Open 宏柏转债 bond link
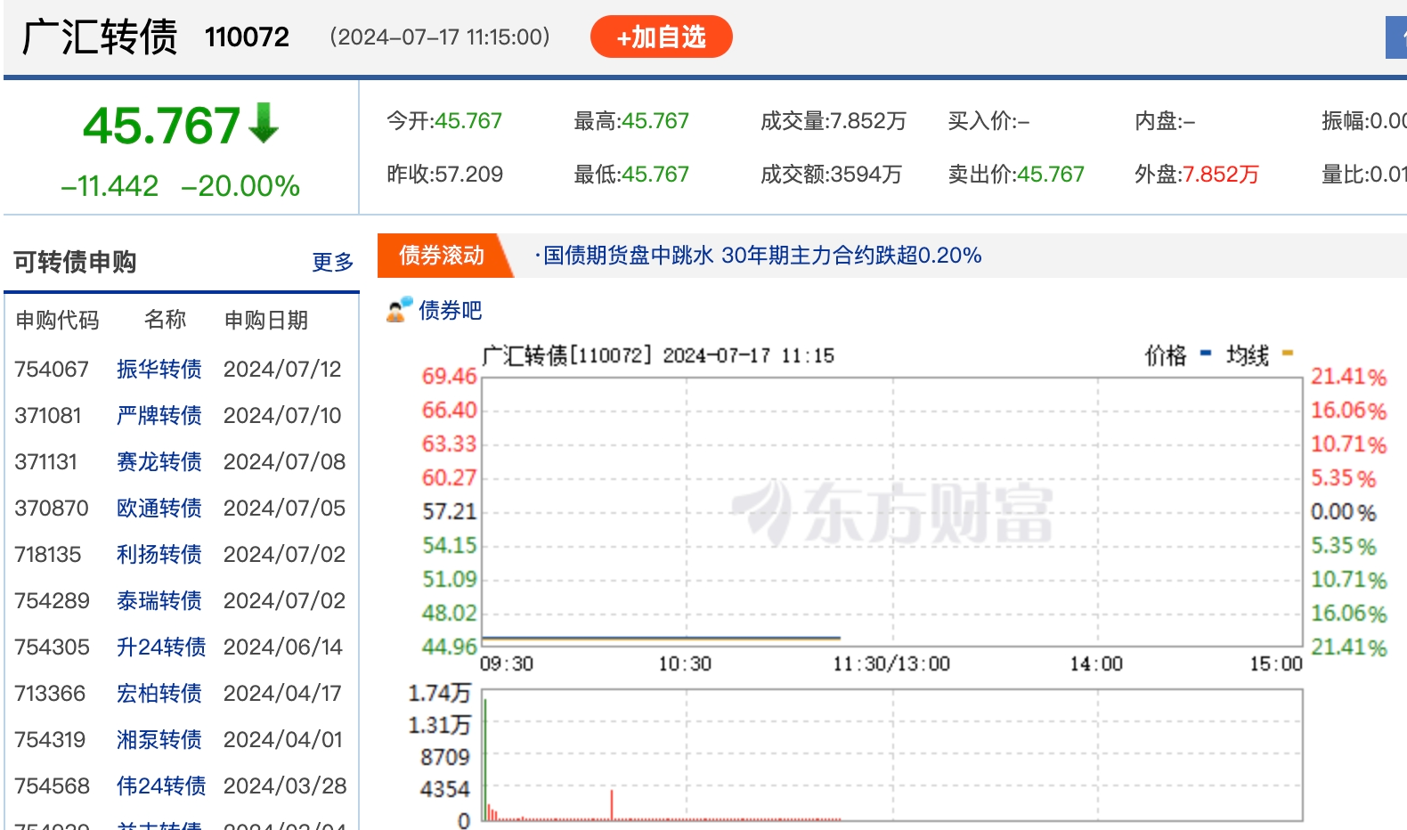This screenshot has width=1407, height=830. pyautogui.click(x=159, y=693)
